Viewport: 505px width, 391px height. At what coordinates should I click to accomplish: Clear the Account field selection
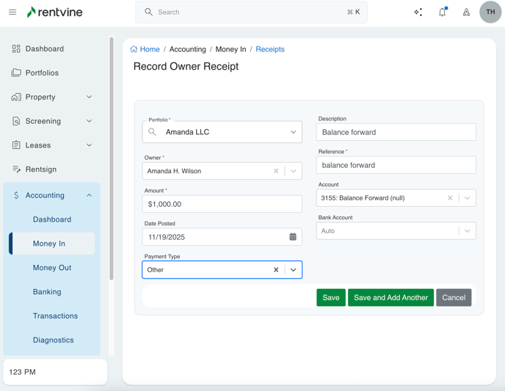click(450, 198)
